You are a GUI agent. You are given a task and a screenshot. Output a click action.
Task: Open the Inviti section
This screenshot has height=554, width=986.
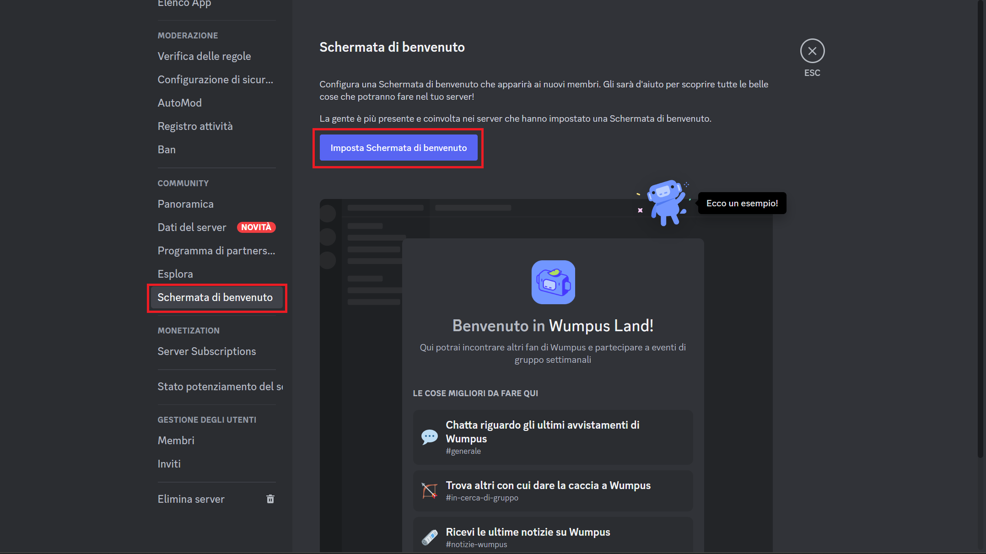(169, 463)
